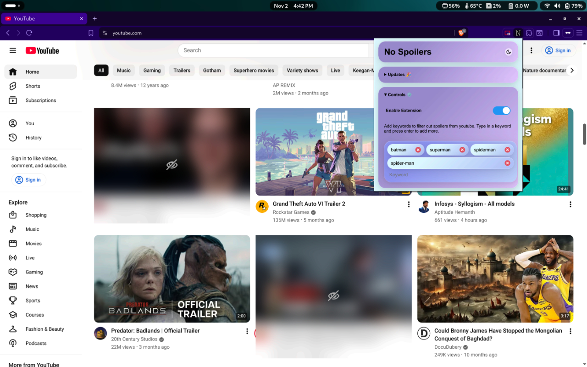Open options for Could Bronny James video
Screen dimensions: 587x367
point(570,331)
